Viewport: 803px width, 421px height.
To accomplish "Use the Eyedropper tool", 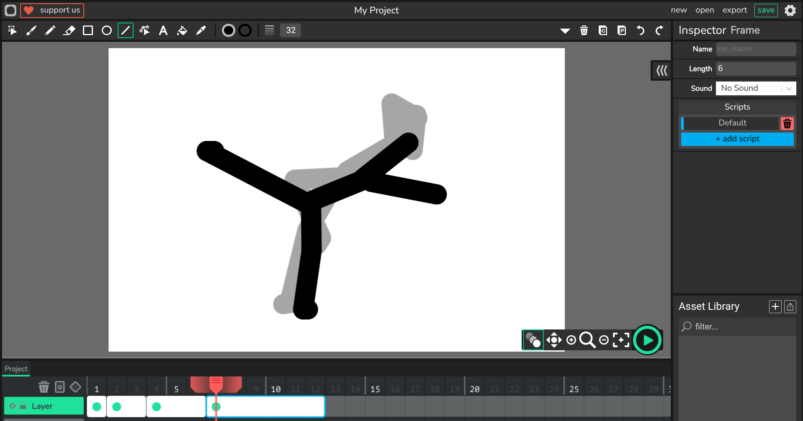I will click(201, 31).
